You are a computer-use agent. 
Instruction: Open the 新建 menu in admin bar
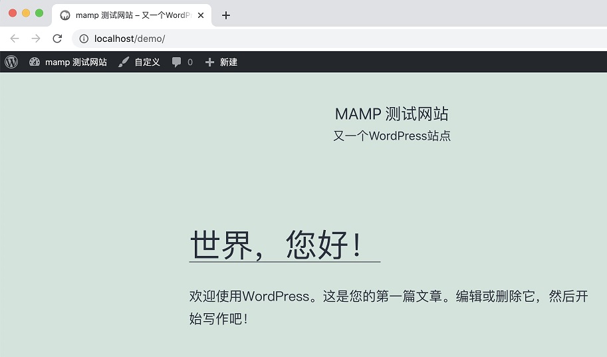click(228, 62)
